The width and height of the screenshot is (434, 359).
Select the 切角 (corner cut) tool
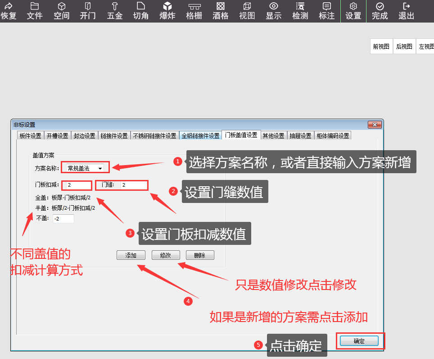[141, 11]
